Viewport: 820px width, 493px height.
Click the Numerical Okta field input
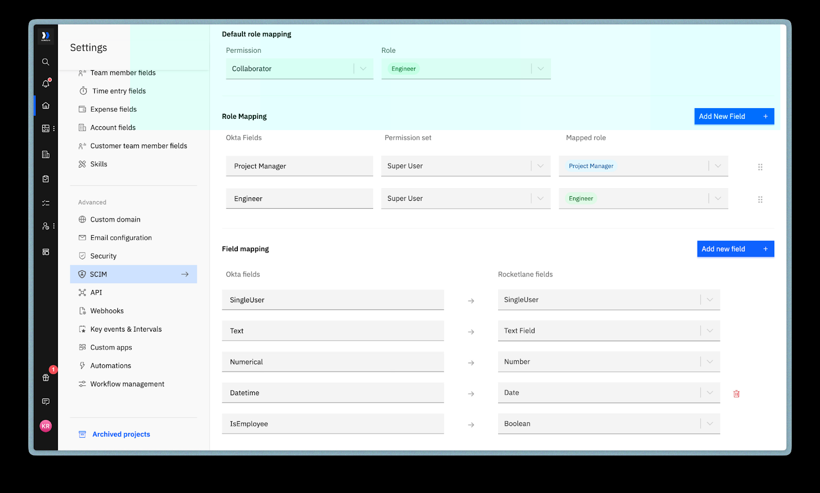point(333,362)
